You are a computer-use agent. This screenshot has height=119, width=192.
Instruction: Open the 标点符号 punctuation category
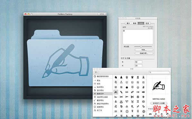[x=103, y=87]
